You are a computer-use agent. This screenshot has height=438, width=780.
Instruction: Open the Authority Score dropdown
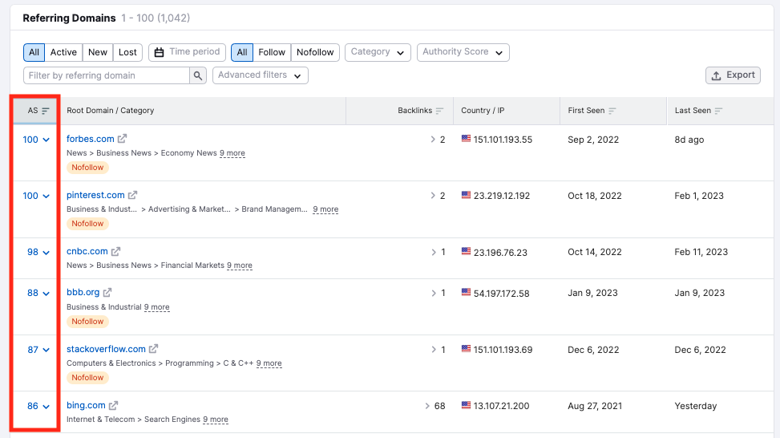coord(463,52)
